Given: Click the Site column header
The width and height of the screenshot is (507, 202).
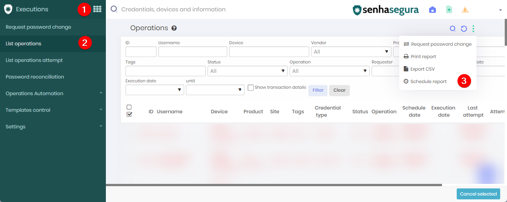Looking at the screenshot, I should (275, 112).
